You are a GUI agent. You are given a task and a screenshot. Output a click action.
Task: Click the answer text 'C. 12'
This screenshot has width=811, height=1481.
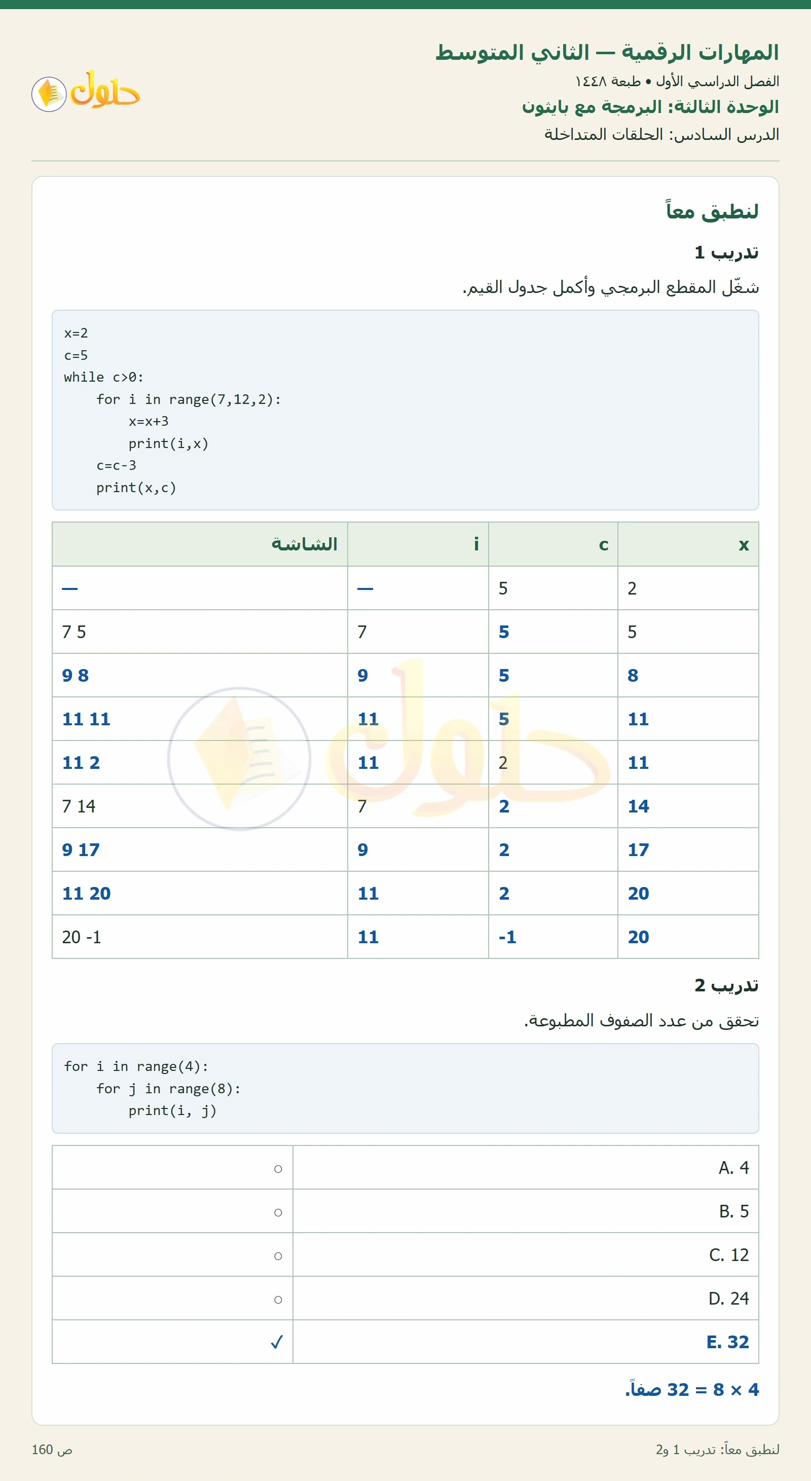[729, 1255]
